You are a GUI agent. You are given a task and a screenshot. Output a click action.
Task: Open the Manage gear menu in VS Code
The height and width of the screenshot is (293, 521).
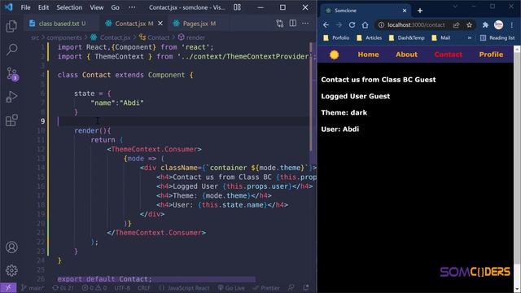(11, 270)
